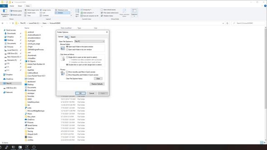Select the Adobe Flash Builder 4.6 folder
267x150 pixels.
click(x=36, y=64)
